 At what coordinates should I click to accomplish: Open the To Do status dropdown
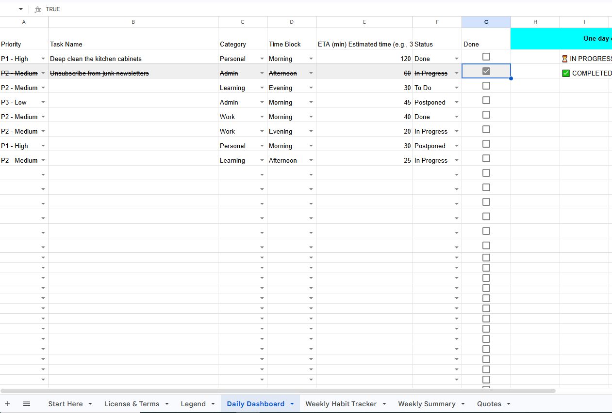click(x=456, y=88)
